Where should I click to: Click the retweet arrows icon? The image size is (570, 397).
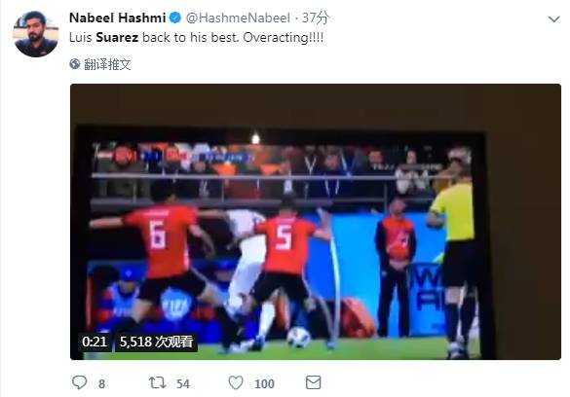click(x=158, y=382)
